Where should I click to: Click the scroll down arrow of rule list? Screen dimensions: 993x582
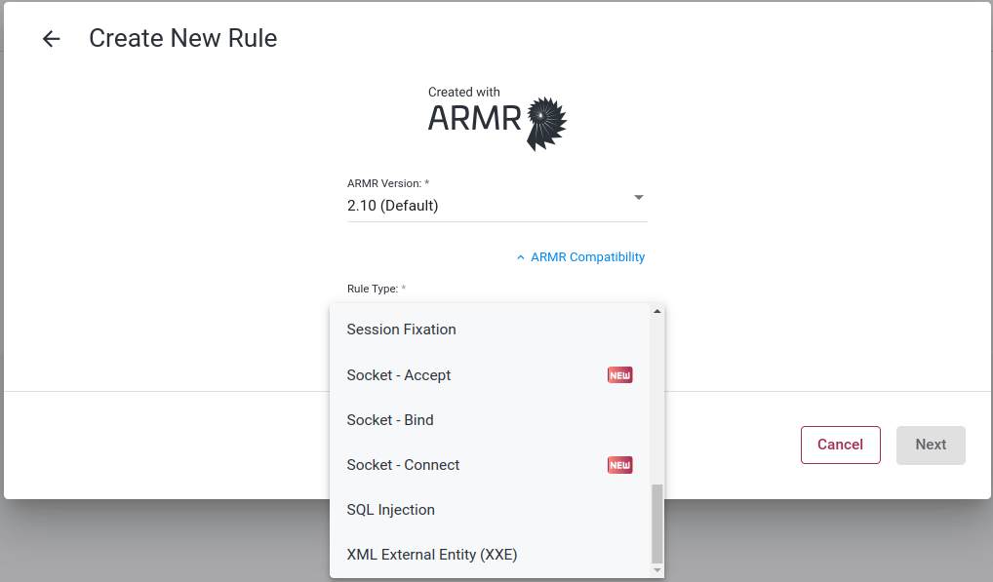click(657, 570)
